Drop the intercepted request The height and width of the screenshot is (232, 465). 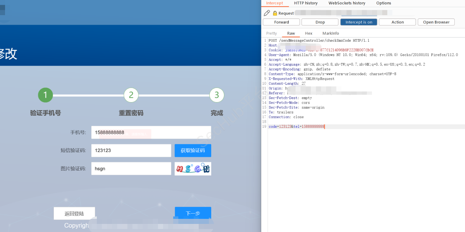[x=320, y=22]
